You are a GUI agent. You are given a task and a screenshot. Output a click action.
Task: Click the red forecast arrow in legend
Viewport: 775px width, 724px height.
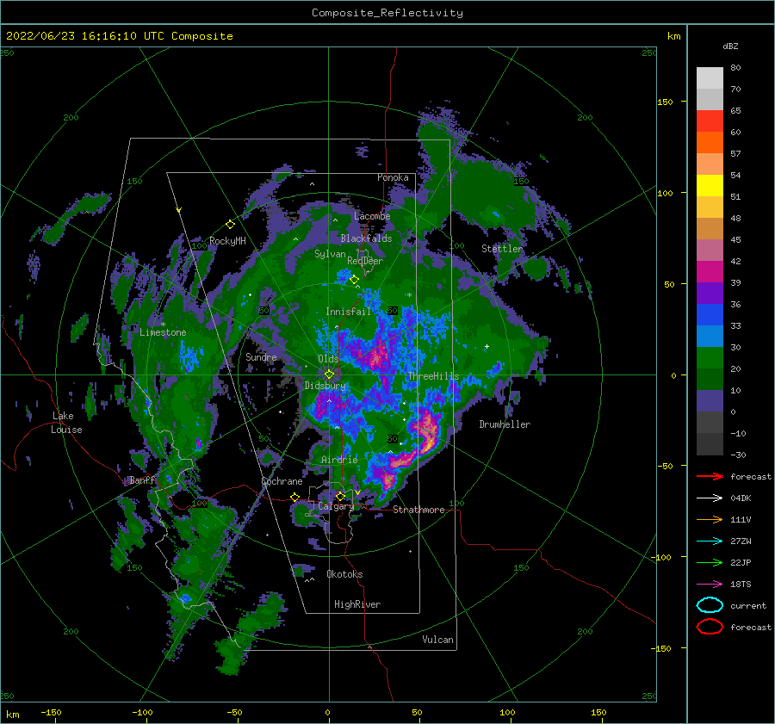pyautogui.click(x=710, y=476)
